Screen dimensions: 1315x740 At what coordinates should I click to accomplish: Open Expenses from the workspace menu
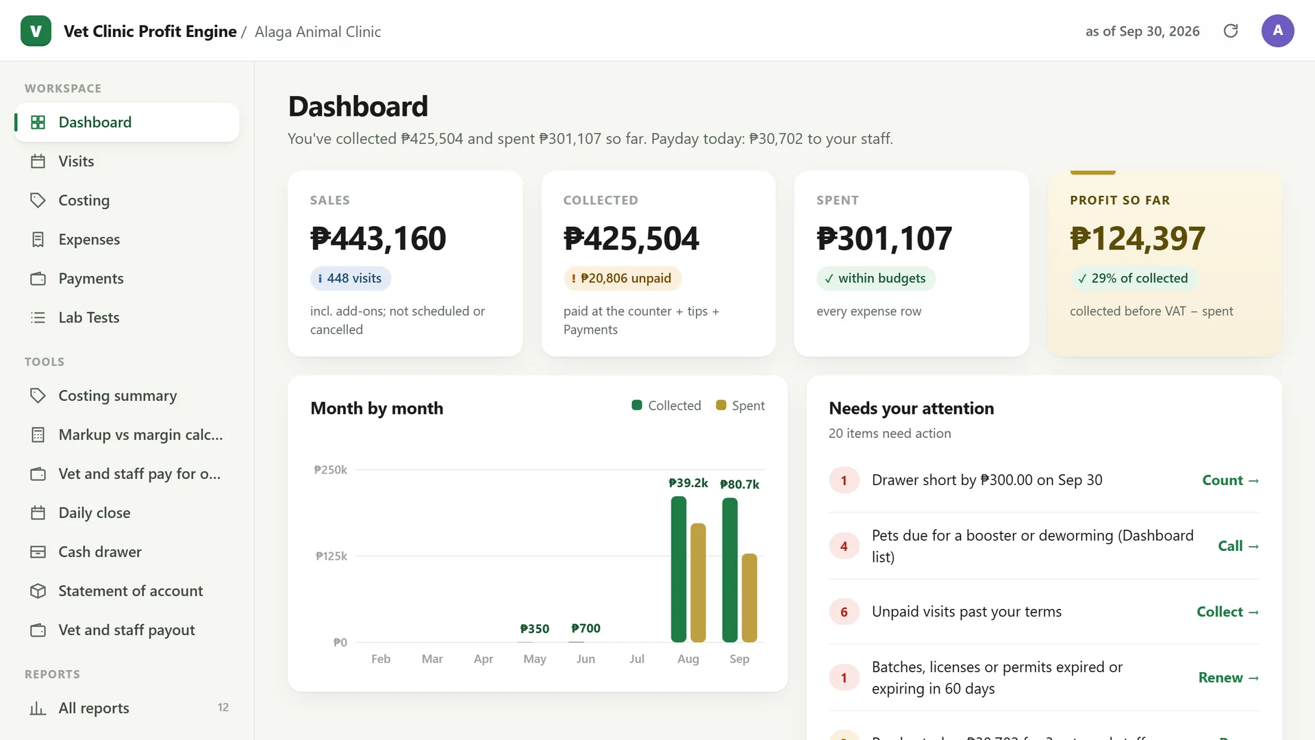(127, 239)
